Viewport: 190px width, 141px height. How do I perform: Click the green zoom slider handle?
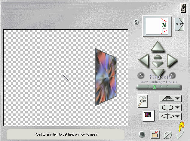(155, 87)
